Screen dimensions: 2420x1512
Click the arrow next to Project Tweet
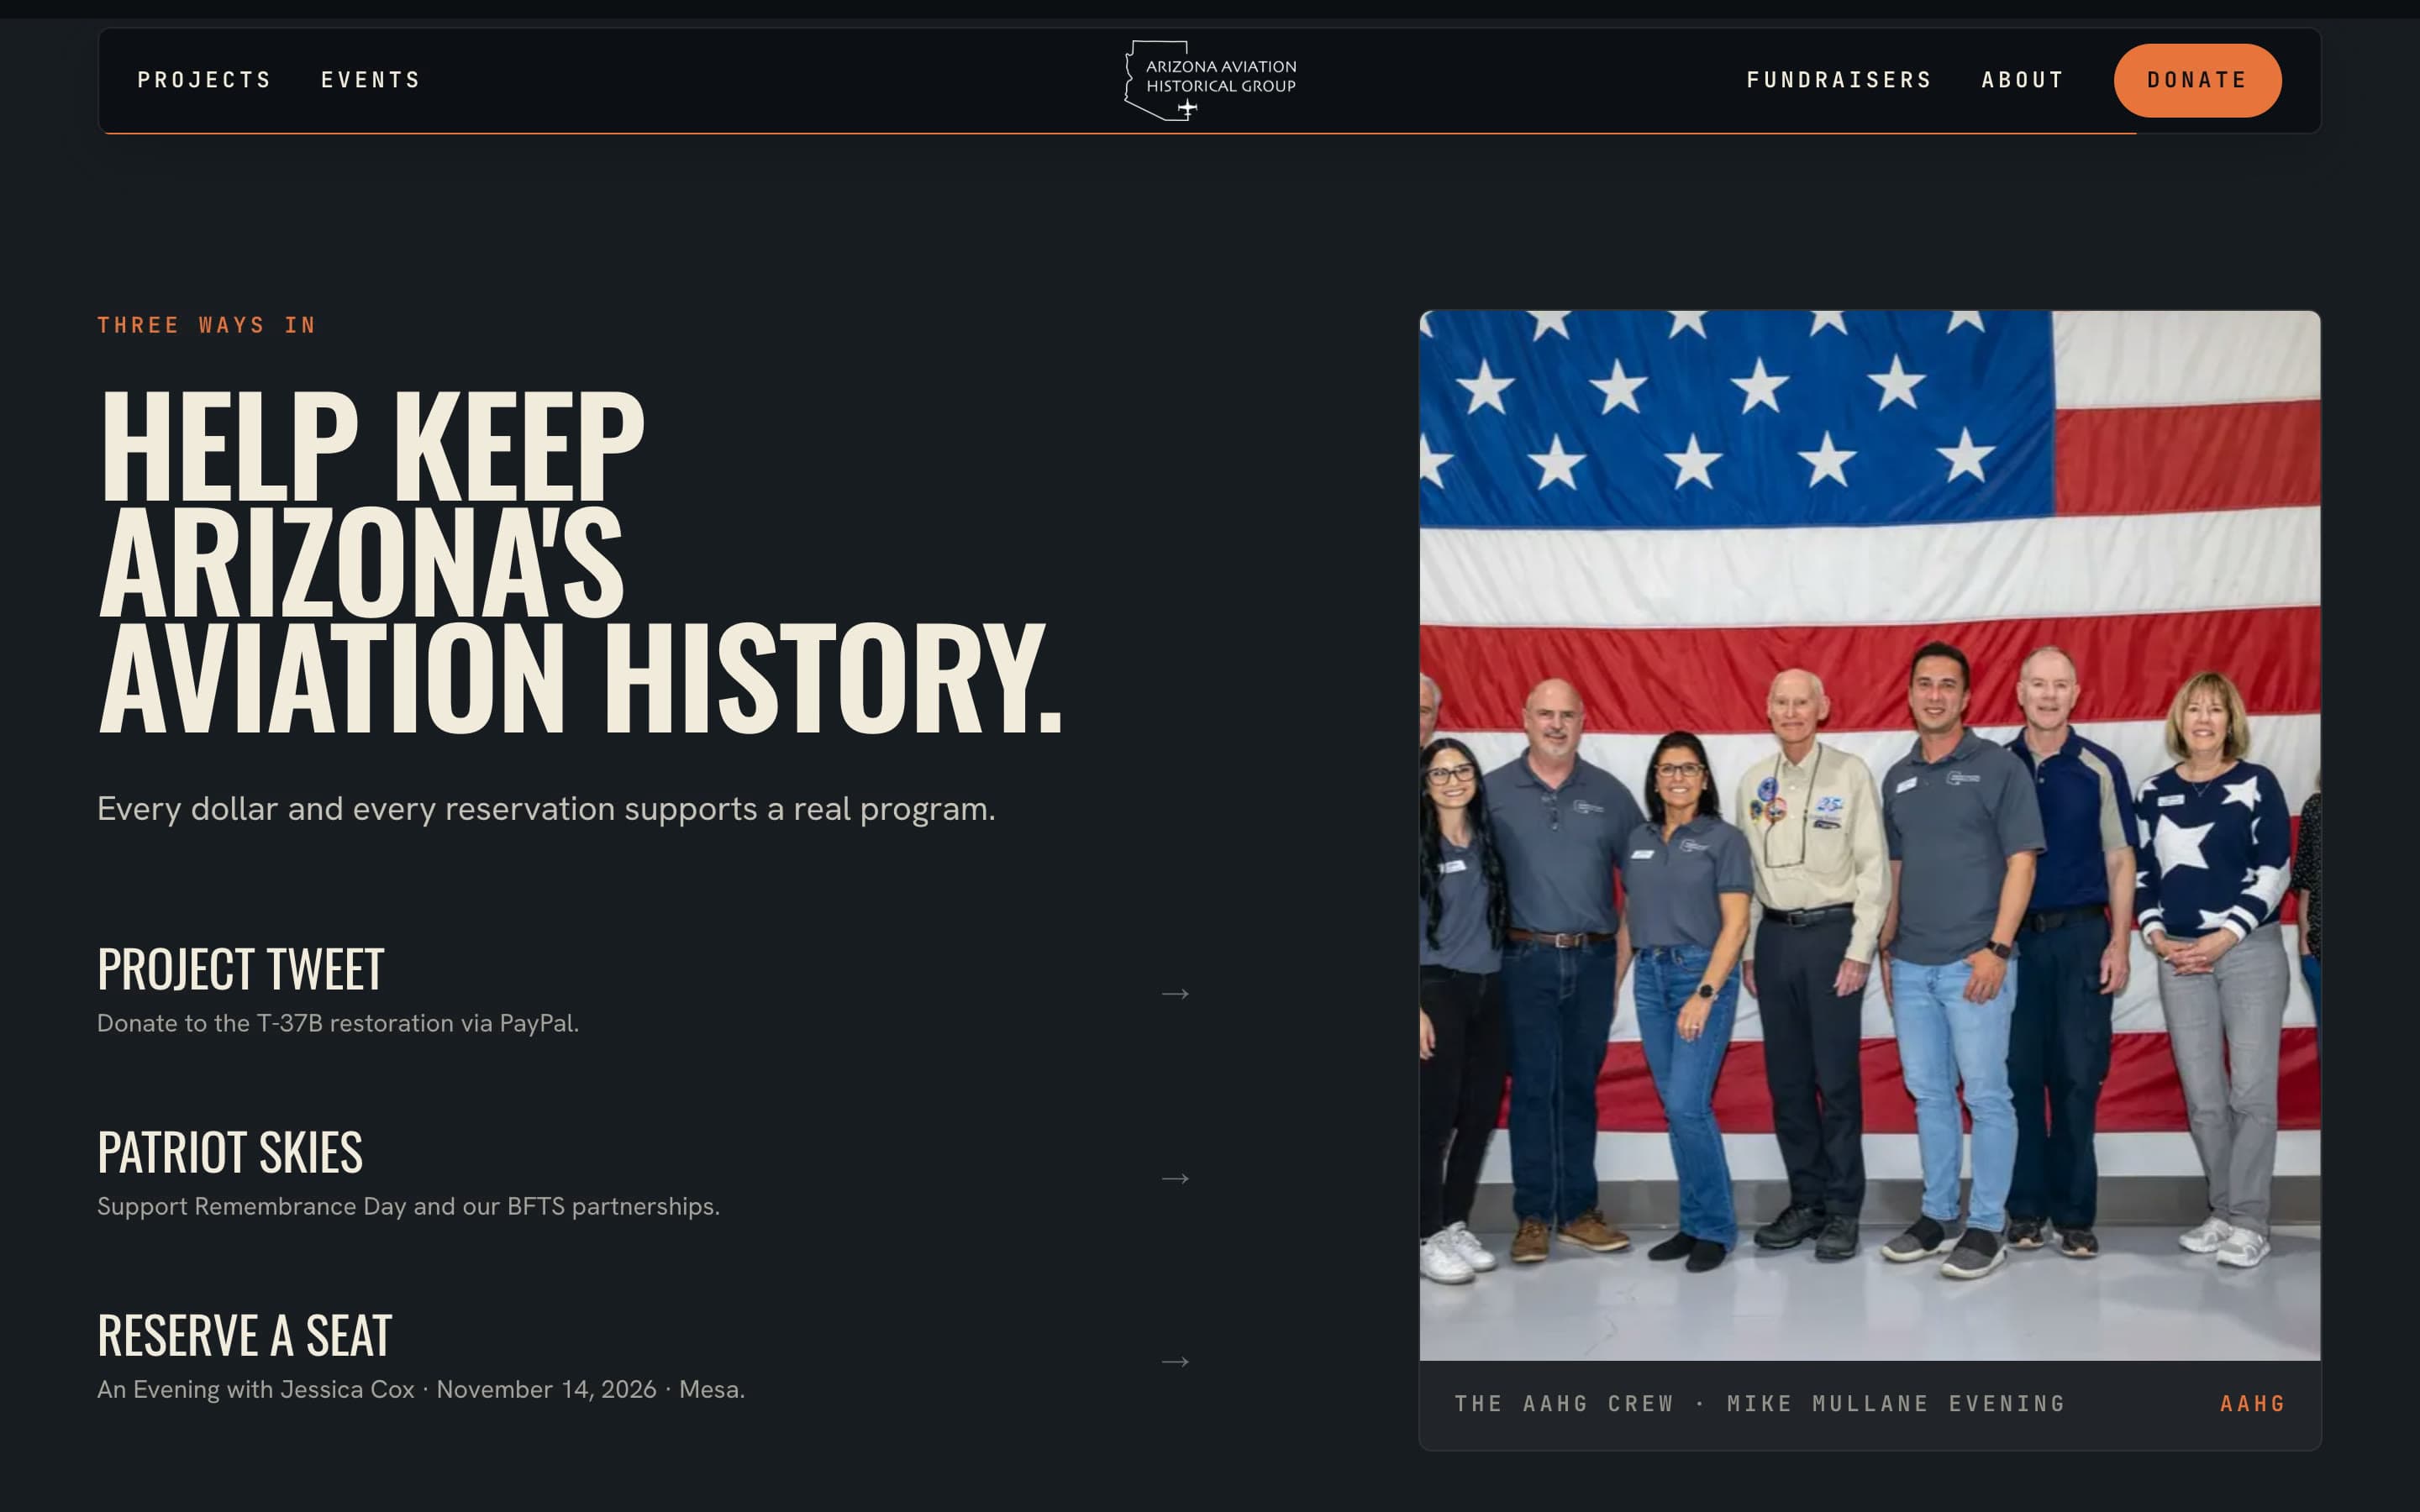point(1175,993)
